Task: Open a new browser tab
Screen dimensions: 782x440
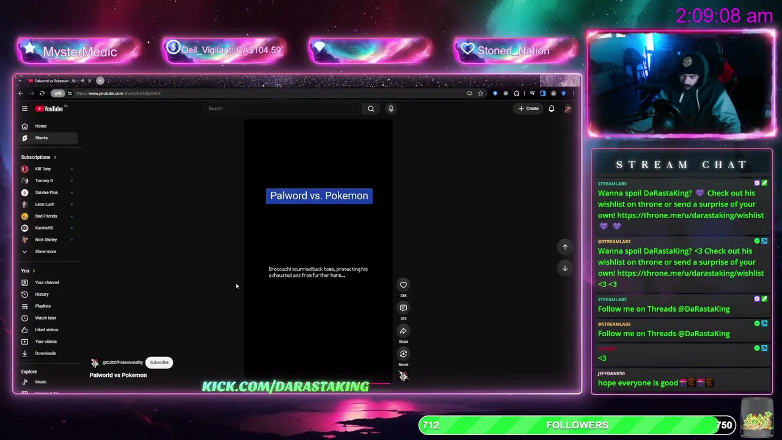Action: (x=100, y=81)
